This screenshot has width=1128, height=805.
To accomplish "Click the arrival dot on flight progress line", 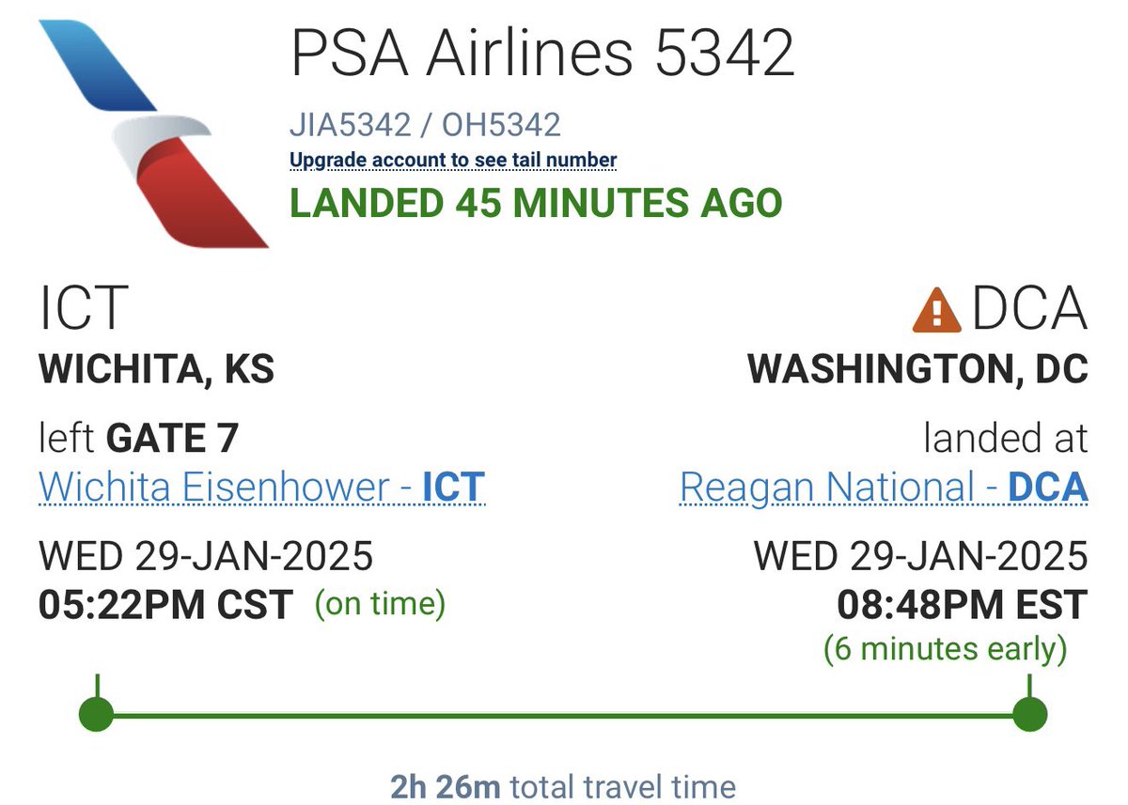I will (x=1030, y=714).
